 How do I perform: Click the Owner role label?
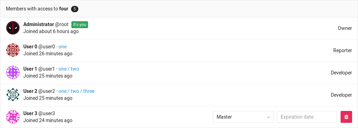[x=345, y=28]
